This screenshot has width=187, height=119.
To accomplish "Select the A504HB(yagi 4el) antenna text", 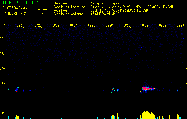I will pos(105,14).
